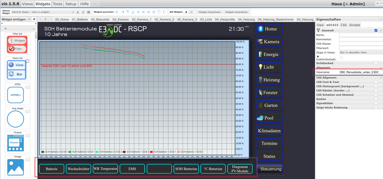This screenshot has width=383, height=179.
Task: Enable the Zeige letzte Änderung checkbox
Action: [376, 107]
